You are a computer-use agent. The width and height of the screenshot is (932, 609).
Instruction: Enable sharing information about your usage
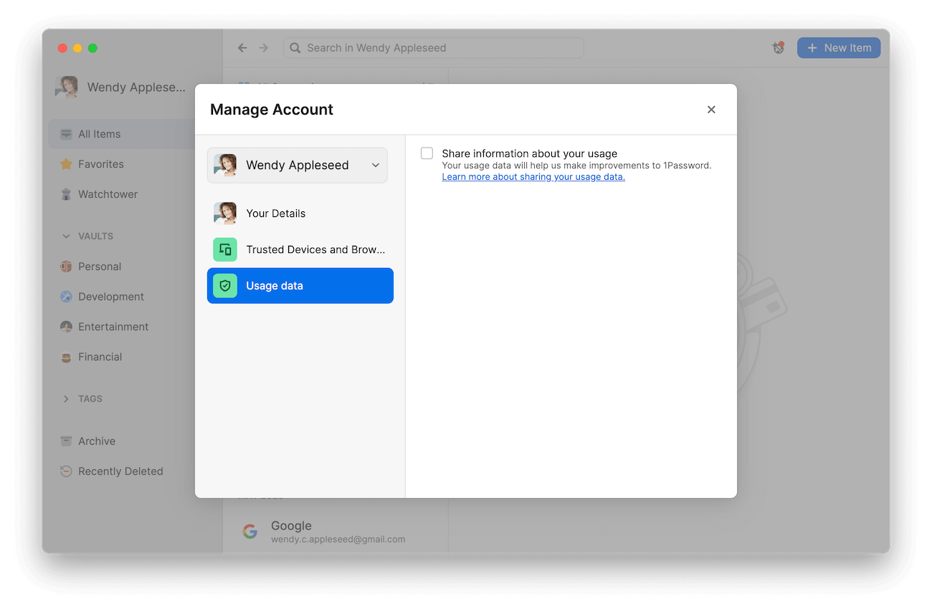point(427,153)
